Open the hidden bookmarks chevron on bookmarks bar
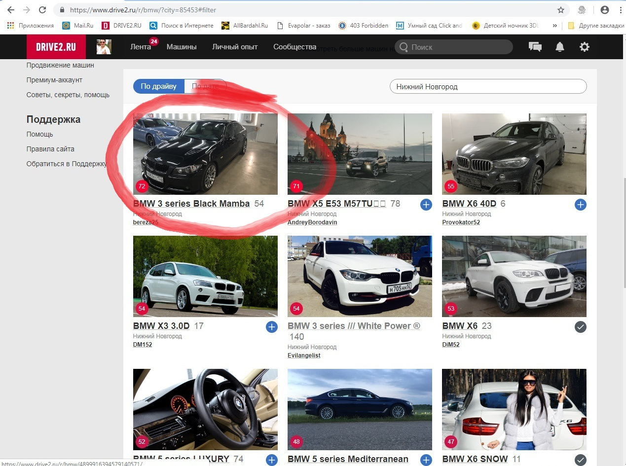This screenshot has width=626, height=466. click(554, 25)
